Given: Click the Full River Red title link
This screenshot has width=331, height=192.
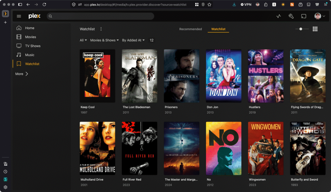Looking at the screenshot, I should (x=132, y=179).
